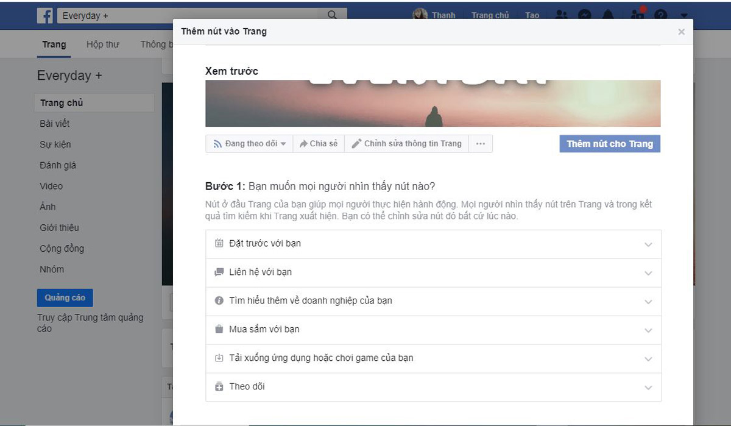The image size is (731, 426).
Task: Open the notifications bell icon
Action: click(x=608, y=15)
